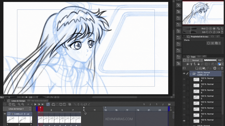Step back to the previous frame
Image resolution: width=225 pixels, height=126 pixels.
click(x=32, y=104)
